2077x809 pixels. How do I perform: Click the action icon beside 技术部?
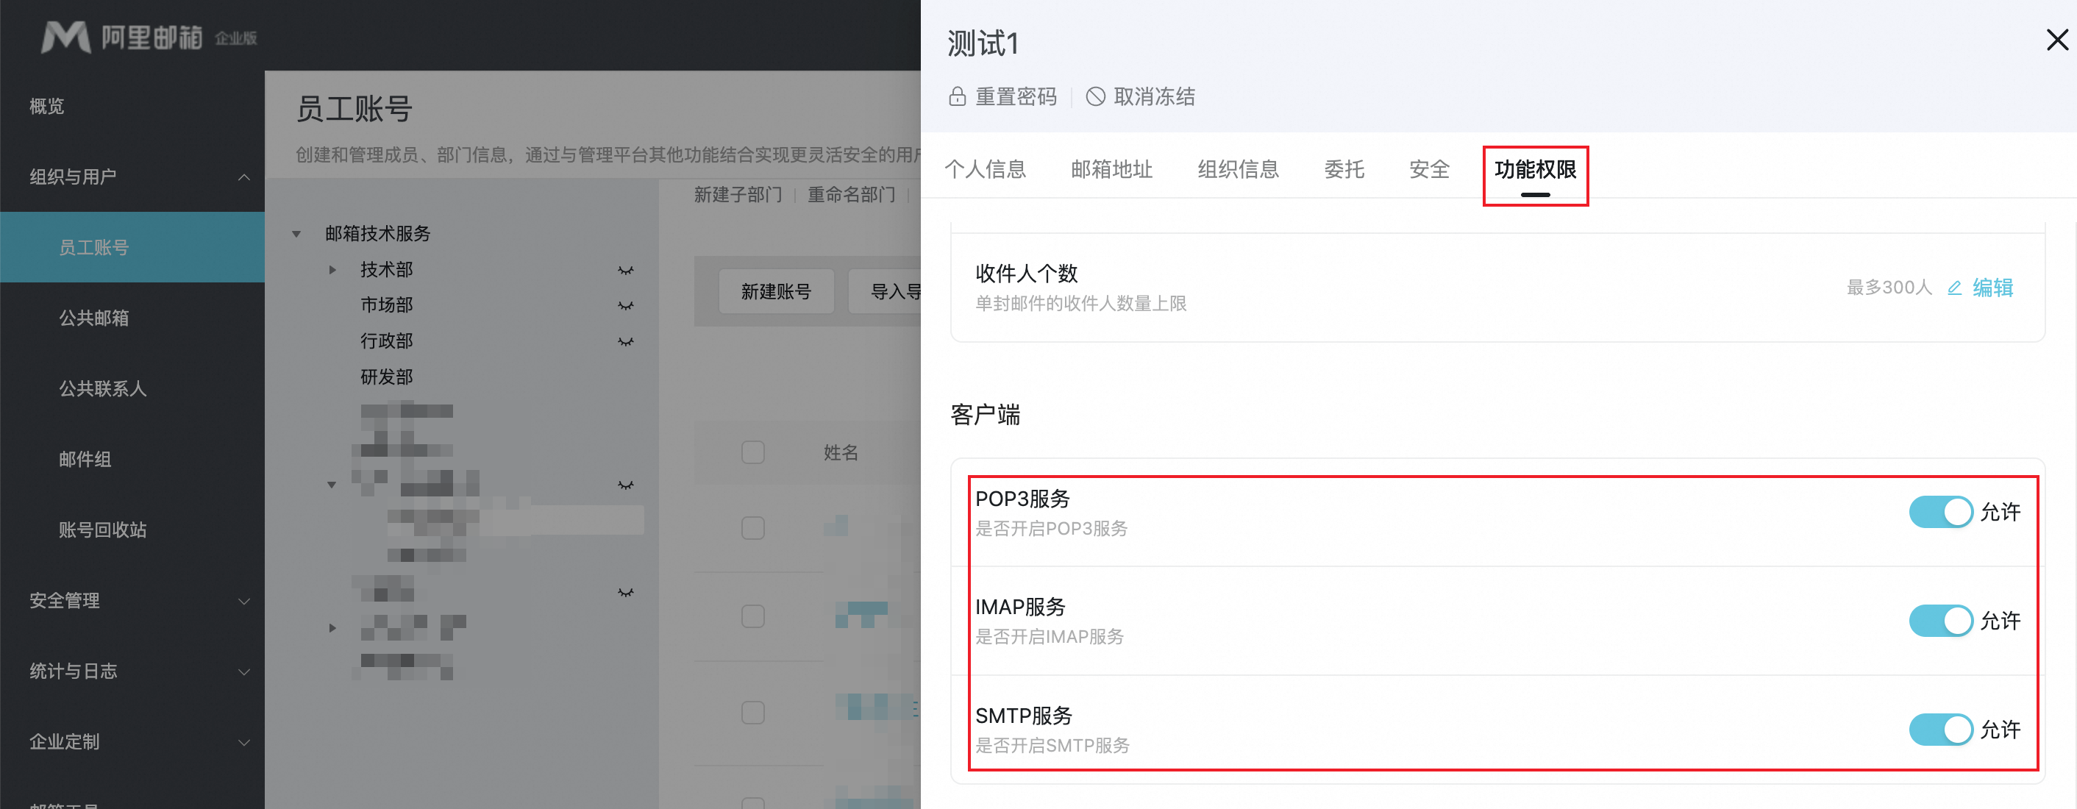click(625, 270)
